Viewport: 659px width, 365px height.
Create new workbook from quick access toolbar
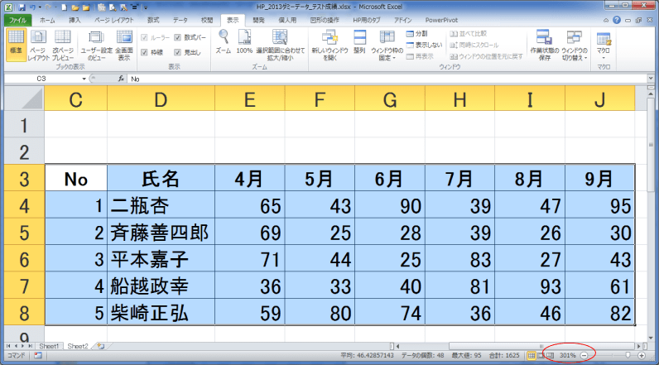coord(64,7)
